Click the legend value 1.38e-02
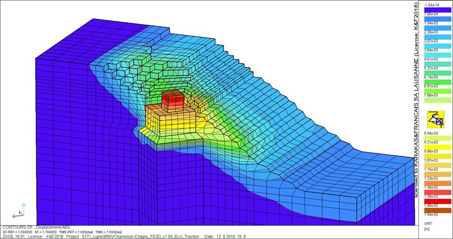 click(431, 196)
